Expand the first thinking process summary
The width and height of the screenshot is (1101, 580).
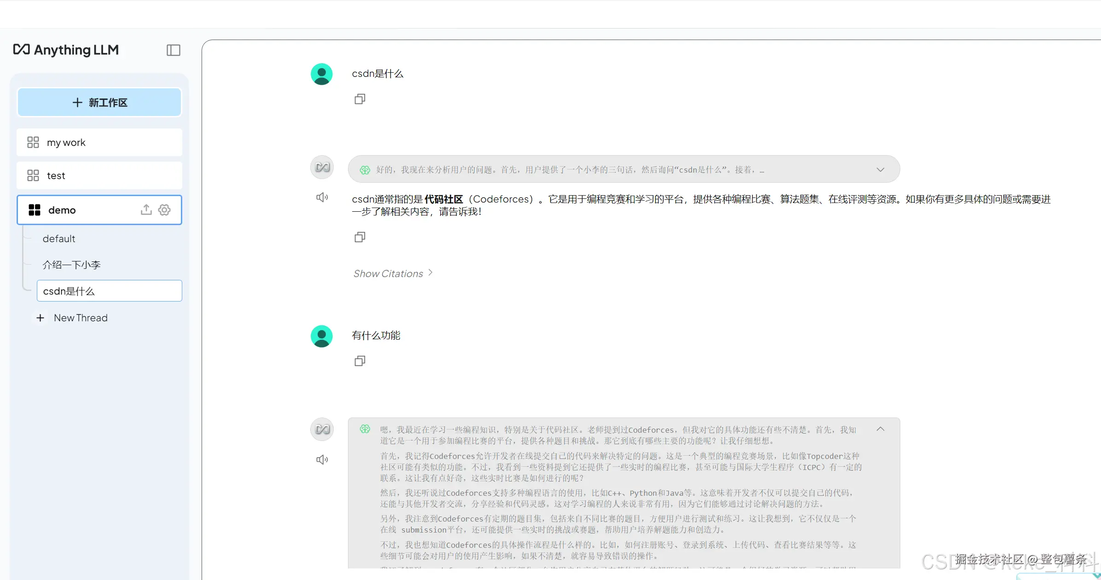(x=880, y=169)
